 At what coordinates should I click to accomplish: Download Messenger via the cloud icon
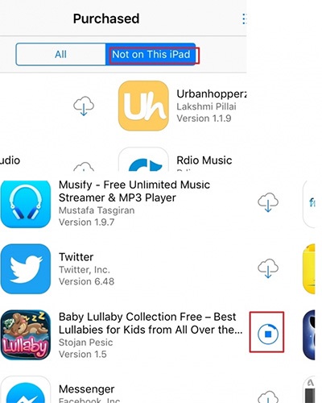tap(268, 397)
